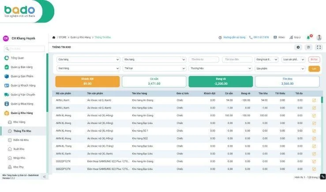326x192 pixels.
Task: Click the CK store avatar icon
Action: [6, 38]
